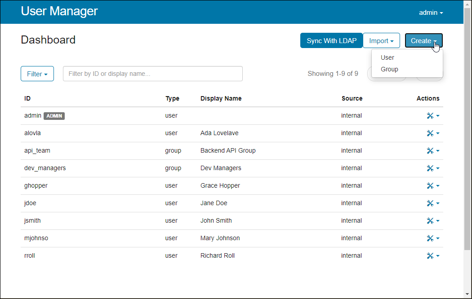Image resolution: width=472 pixels, height=299 pixels.
Task: Collapse the Create dropdown button
Action: click(x=423, y=41)
